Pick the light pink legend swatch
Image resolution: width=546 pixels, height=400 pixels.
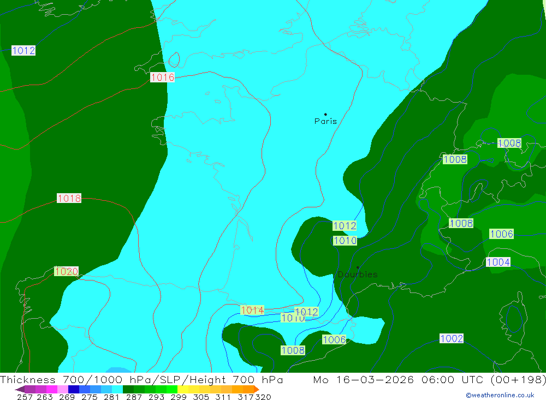pos(63,389)
